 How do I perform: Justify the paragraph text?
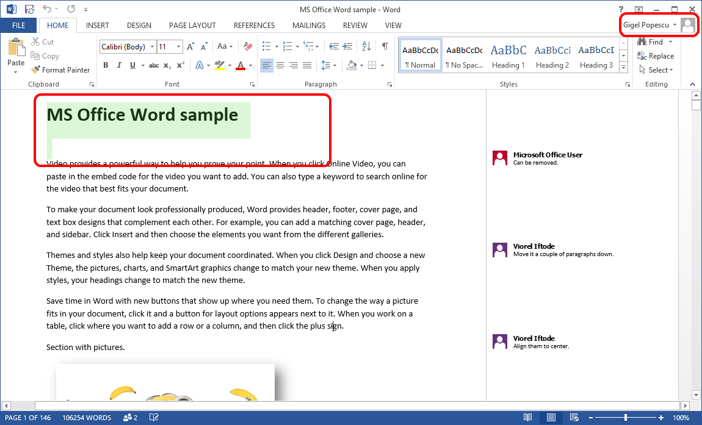click(307, 65)
